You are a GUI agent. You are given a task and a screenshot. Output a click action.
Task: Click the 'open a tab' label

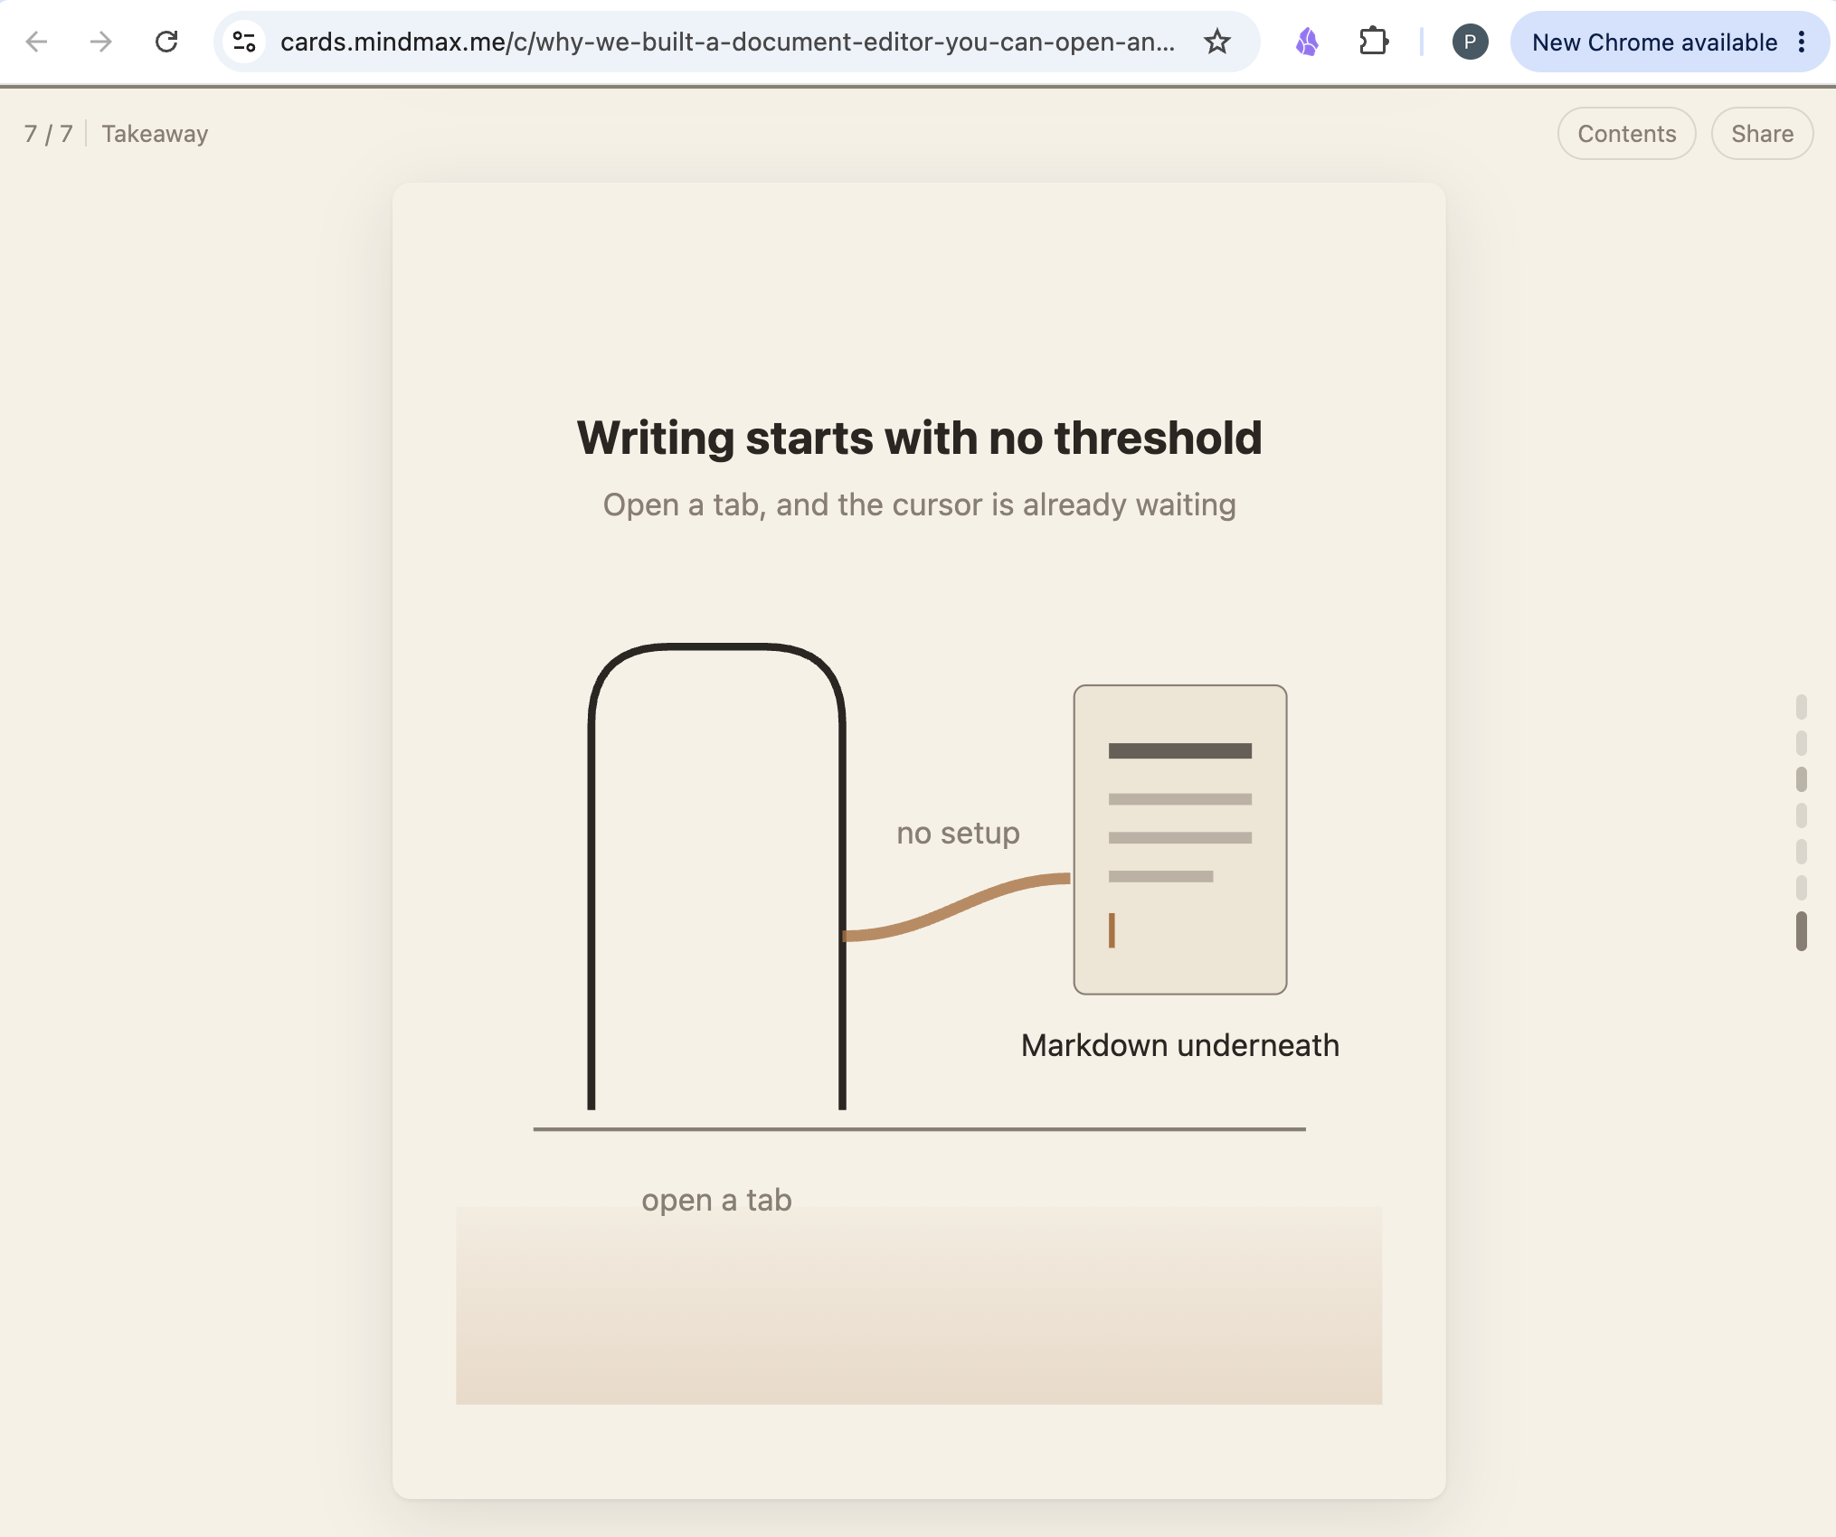(716, 1200)
